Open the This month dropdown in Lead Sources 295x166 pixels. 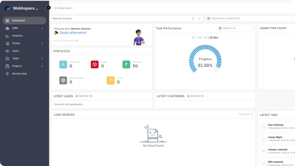(x=245, y=114)
